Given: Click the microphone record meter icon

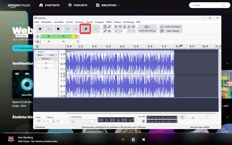Looking at the screenshot, I should point(37,37).
